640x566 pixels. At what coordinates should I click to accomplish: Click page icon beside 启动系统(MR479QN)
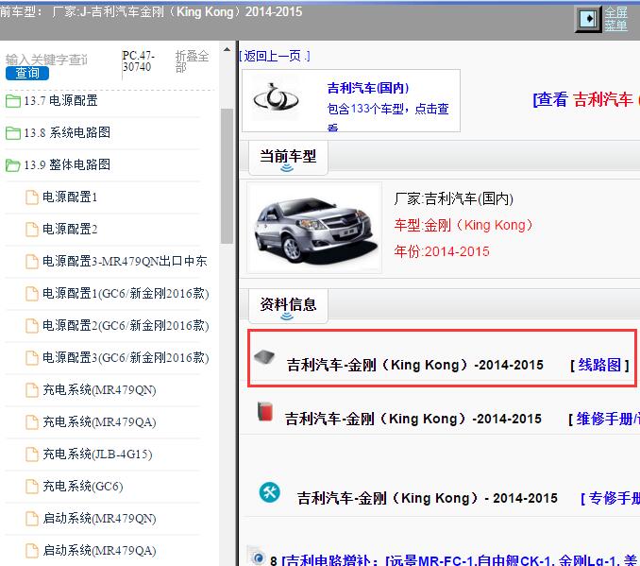point(32,518)
